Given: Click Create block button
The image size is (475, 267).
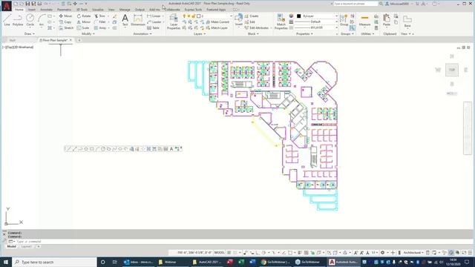Looking at the screenshot, I should [x=252, y=16].
